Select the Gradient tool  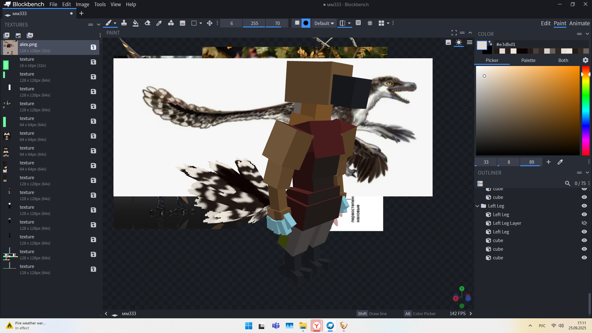click(183, 23)
